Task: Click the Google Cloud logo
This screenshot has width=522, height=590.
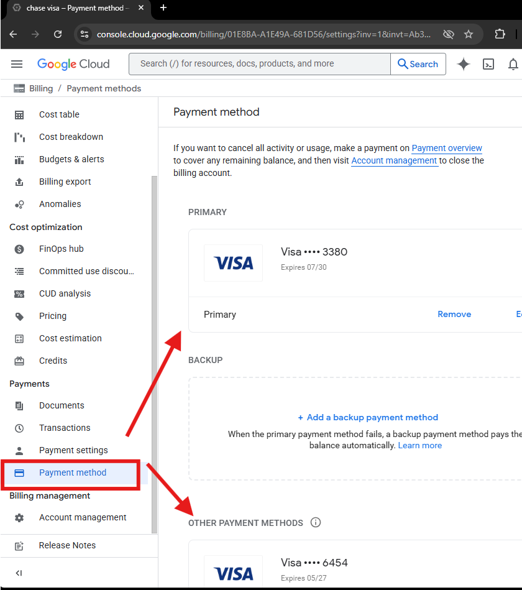Action: (x=73, y=64)
